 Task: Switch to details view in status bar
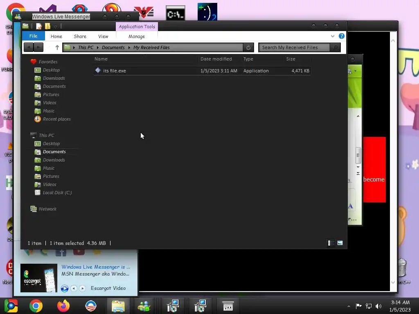[x=331, y=243]
